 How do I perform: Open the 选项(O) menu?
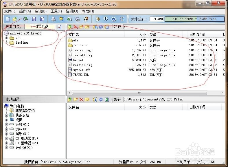pos(72,11)
